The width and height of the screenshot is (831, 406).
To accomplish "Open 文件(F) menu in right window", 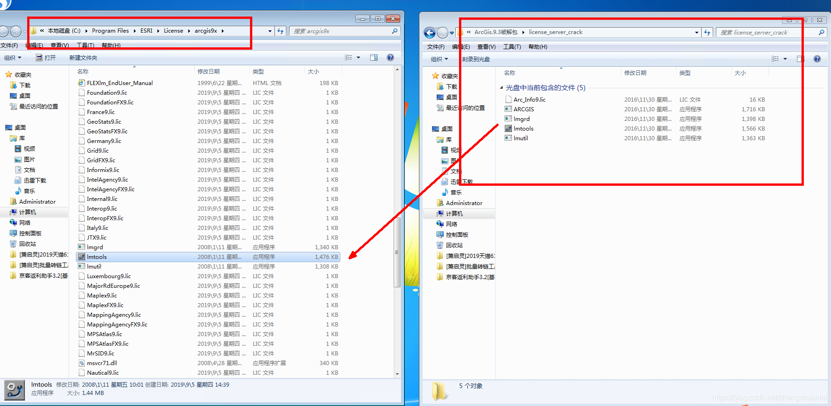I will pyautogui.click(x=436, y=46).
